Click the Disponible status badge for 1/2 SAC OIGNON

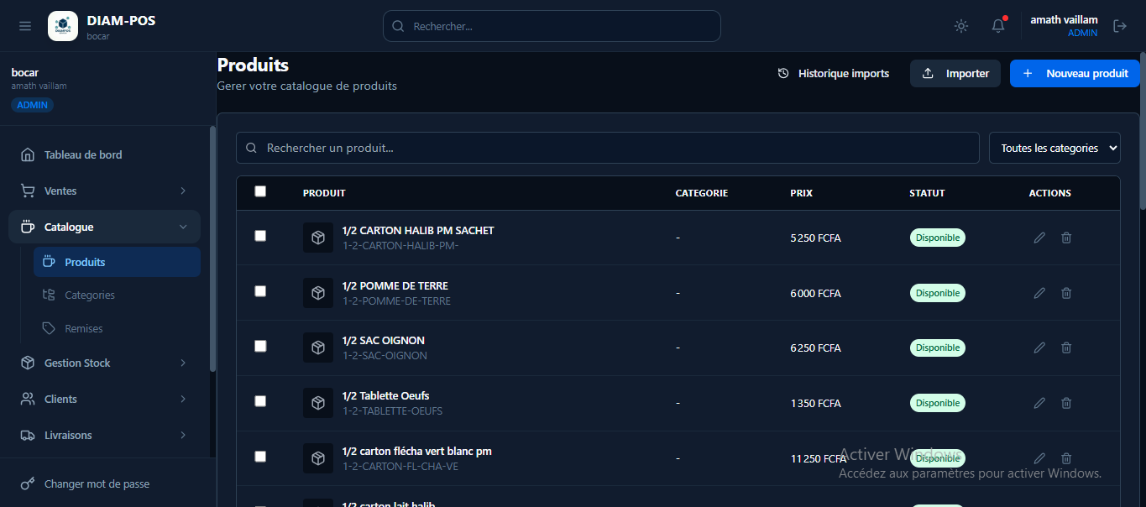[x=937, y=348]
